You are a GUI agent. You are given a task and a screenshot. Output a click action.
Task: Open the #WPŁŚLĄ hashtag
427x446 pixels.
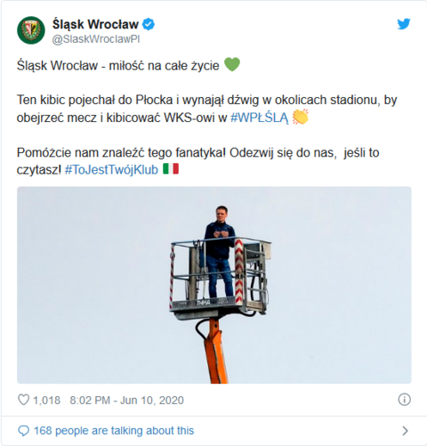point(259,117)
